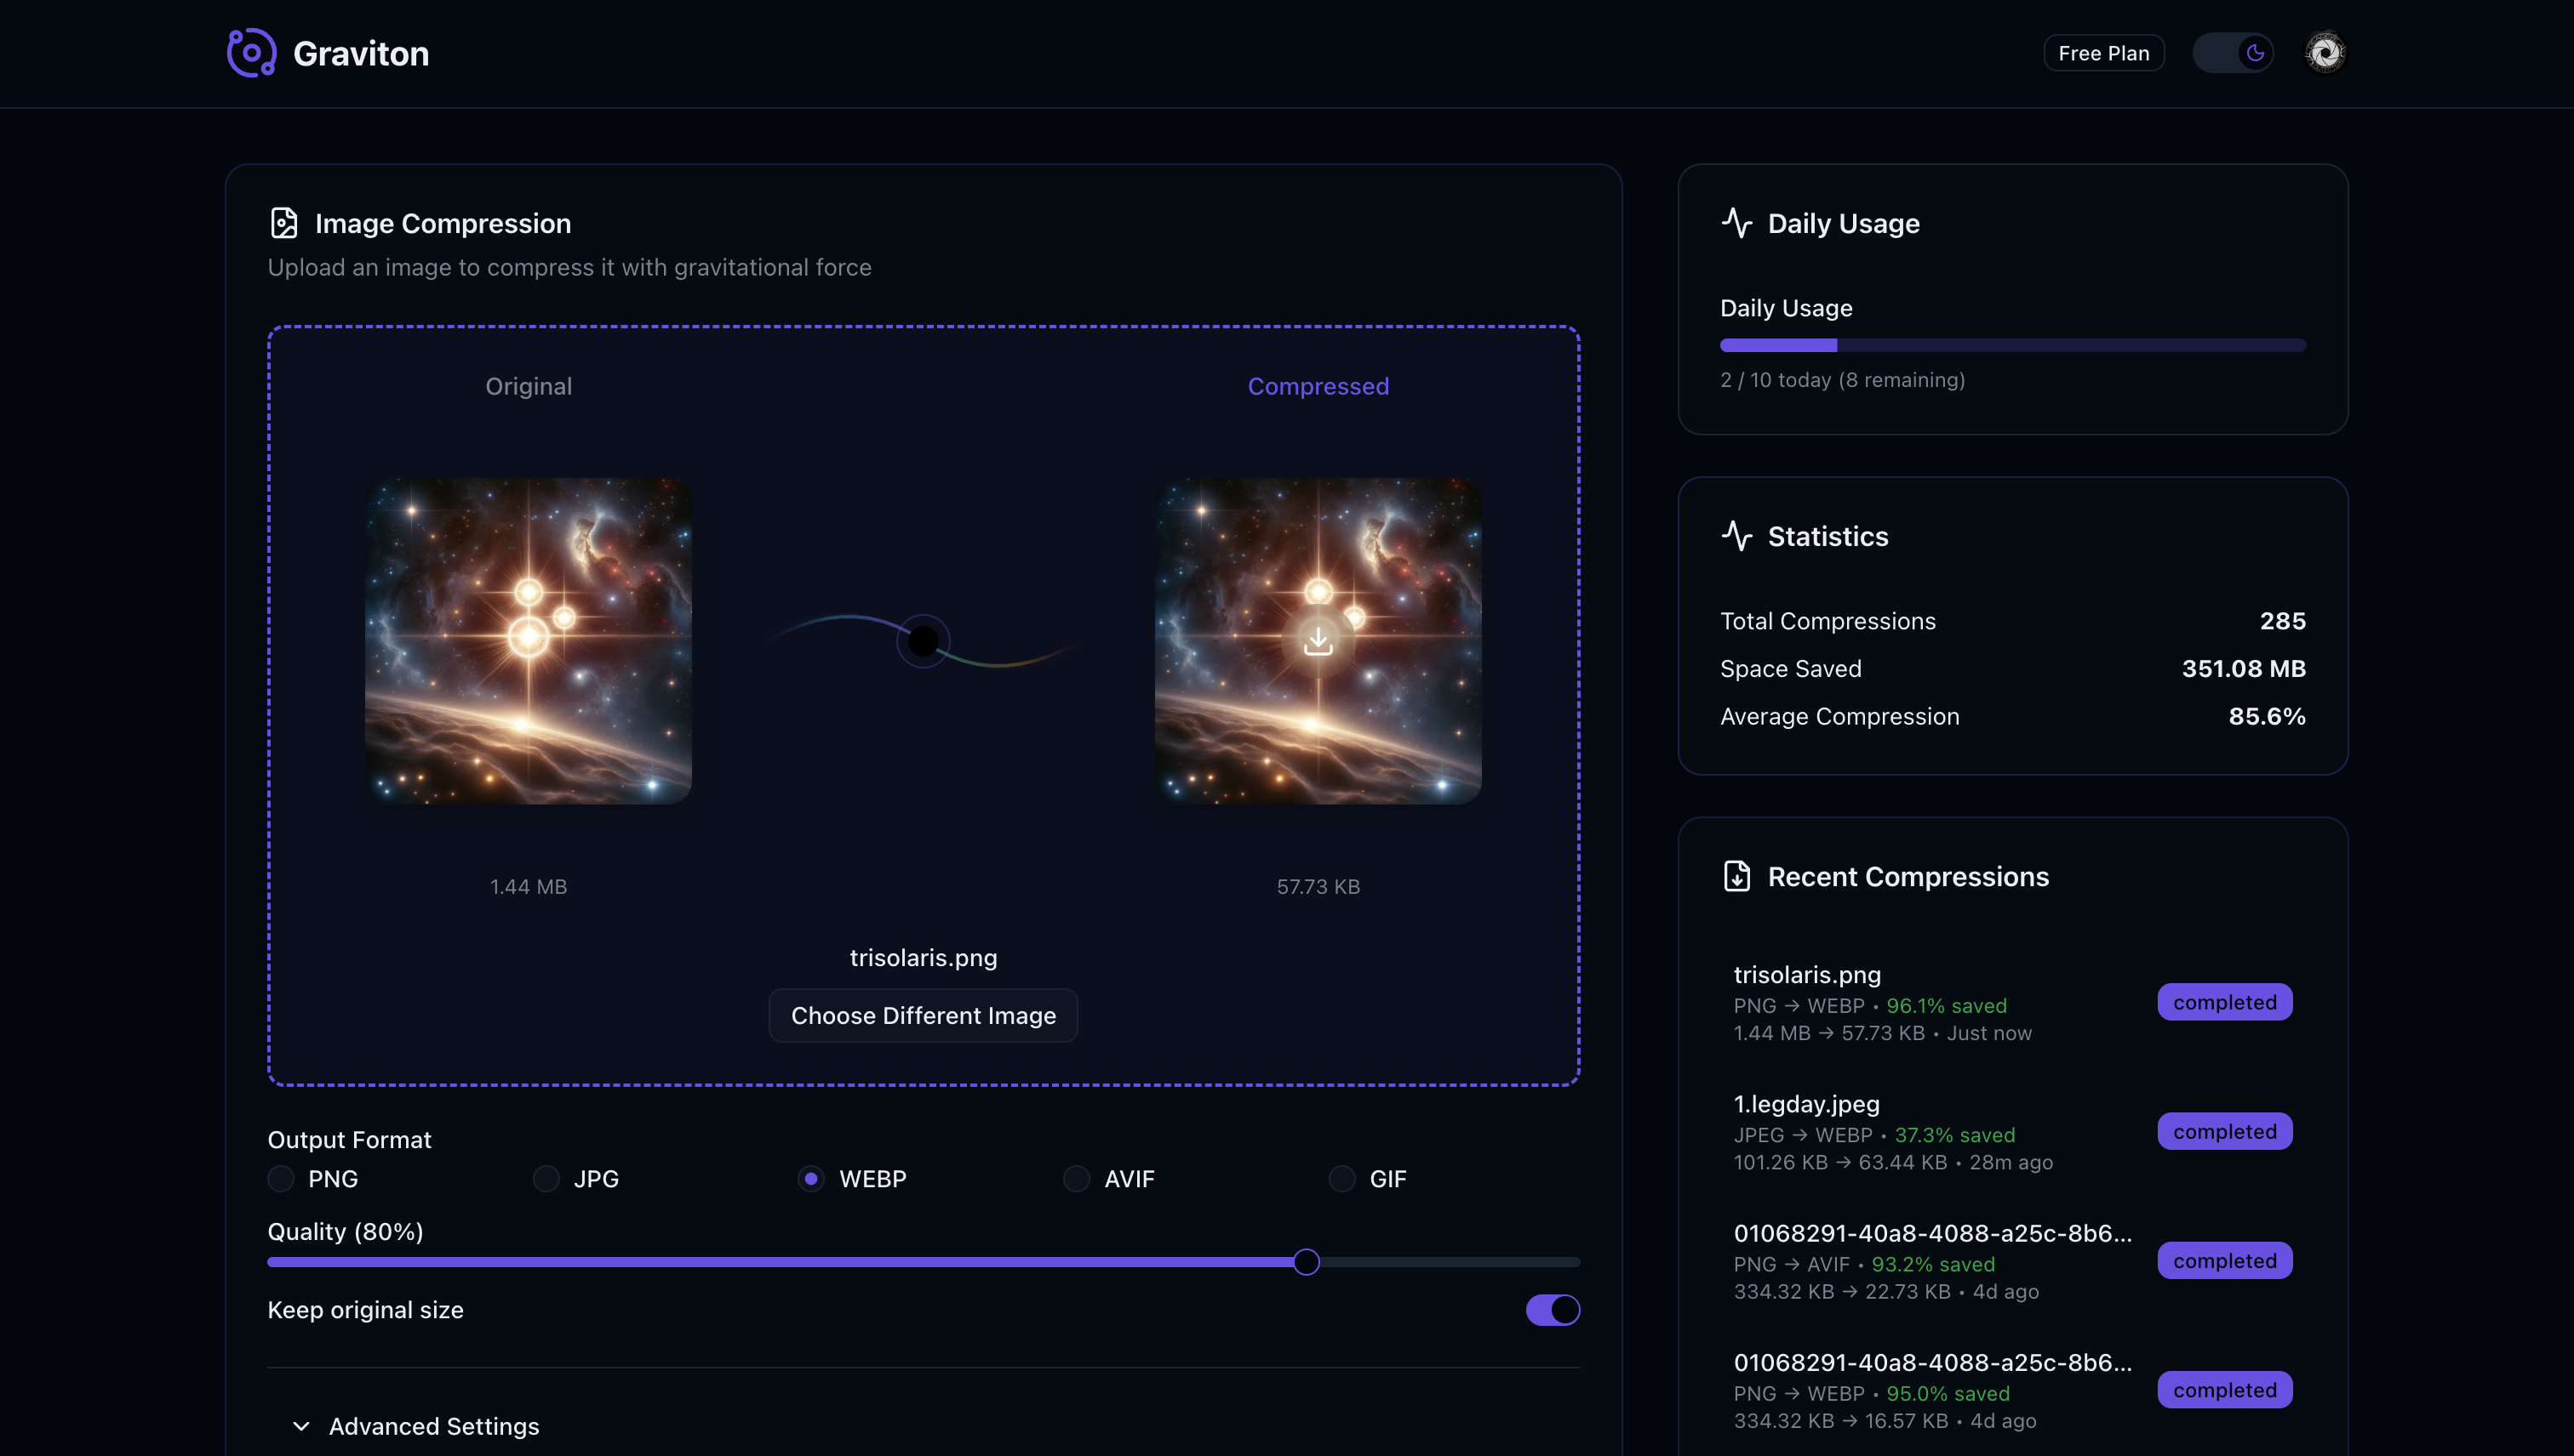2574x1456 pixels.
Task: Choose GIF as output format
Action: pos(1342,1179)
